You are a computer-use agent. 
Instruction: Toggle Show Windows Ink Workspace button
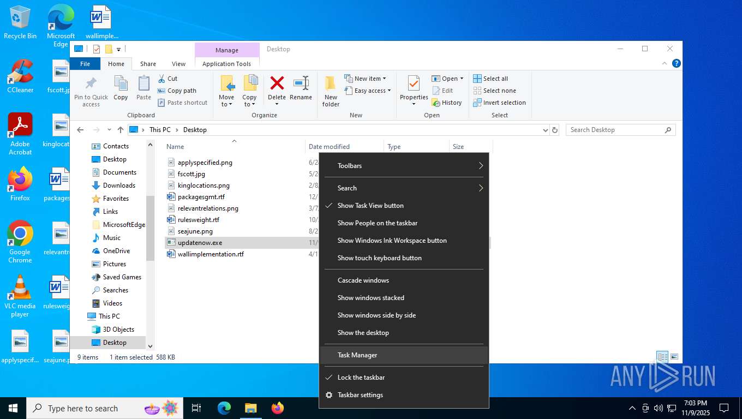coord(404,241)
